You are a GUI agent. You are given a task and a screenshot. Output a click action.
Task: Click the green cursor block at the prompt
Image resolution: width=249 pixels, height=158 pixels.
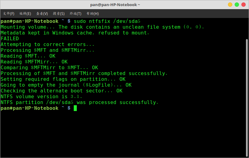point(75,108)
